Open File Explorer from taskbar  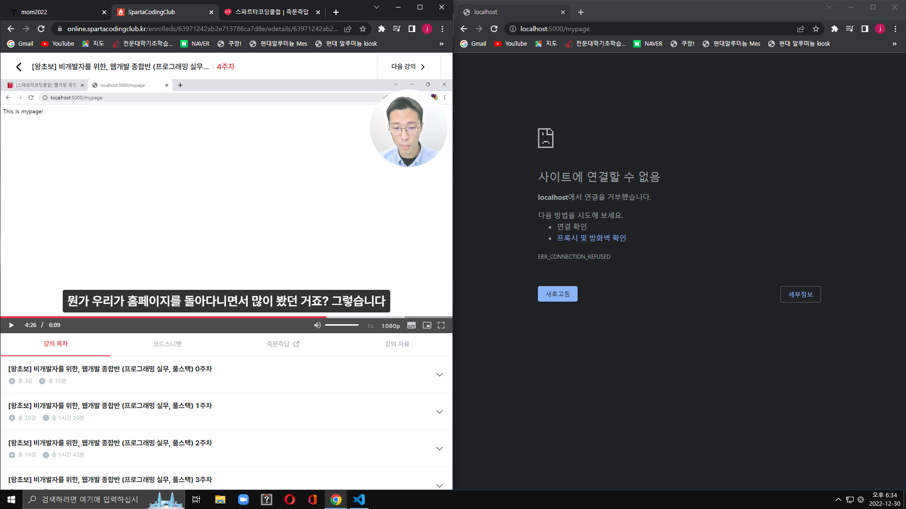tap(220, 500)
